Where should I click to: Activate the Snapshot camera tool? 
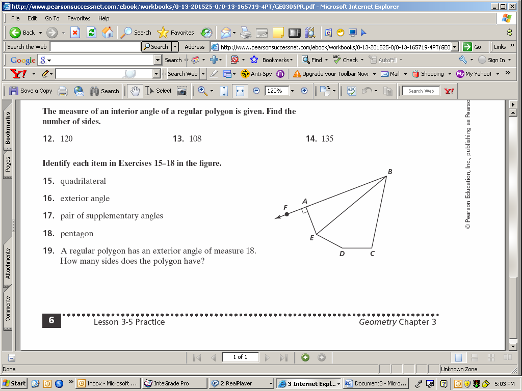point(181,91)
